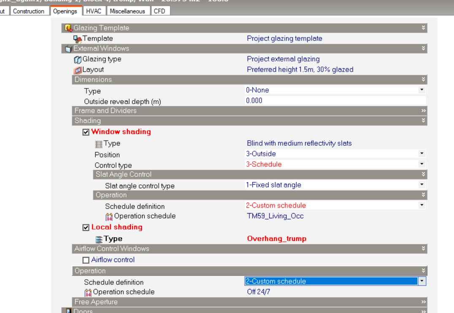Switch to the CFD tab
Viewport: 454px width, 313px height.
pos(159,11)
